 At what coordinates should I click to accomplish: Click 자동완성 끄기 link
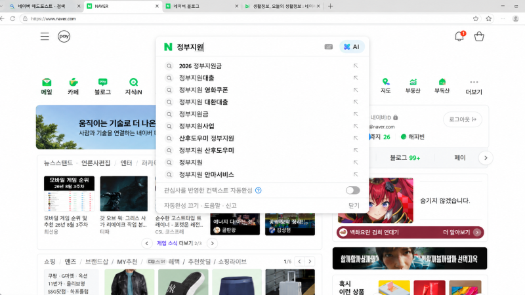(181, 205)
